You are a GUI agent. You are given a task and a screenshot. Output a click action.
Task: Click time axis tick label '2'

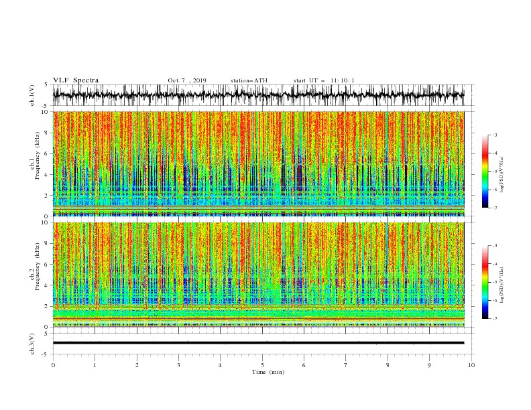pos(137,365)
